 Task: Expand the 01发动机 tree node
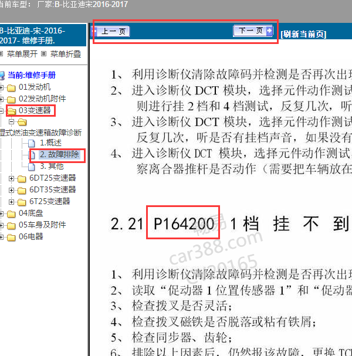point(1,87)
